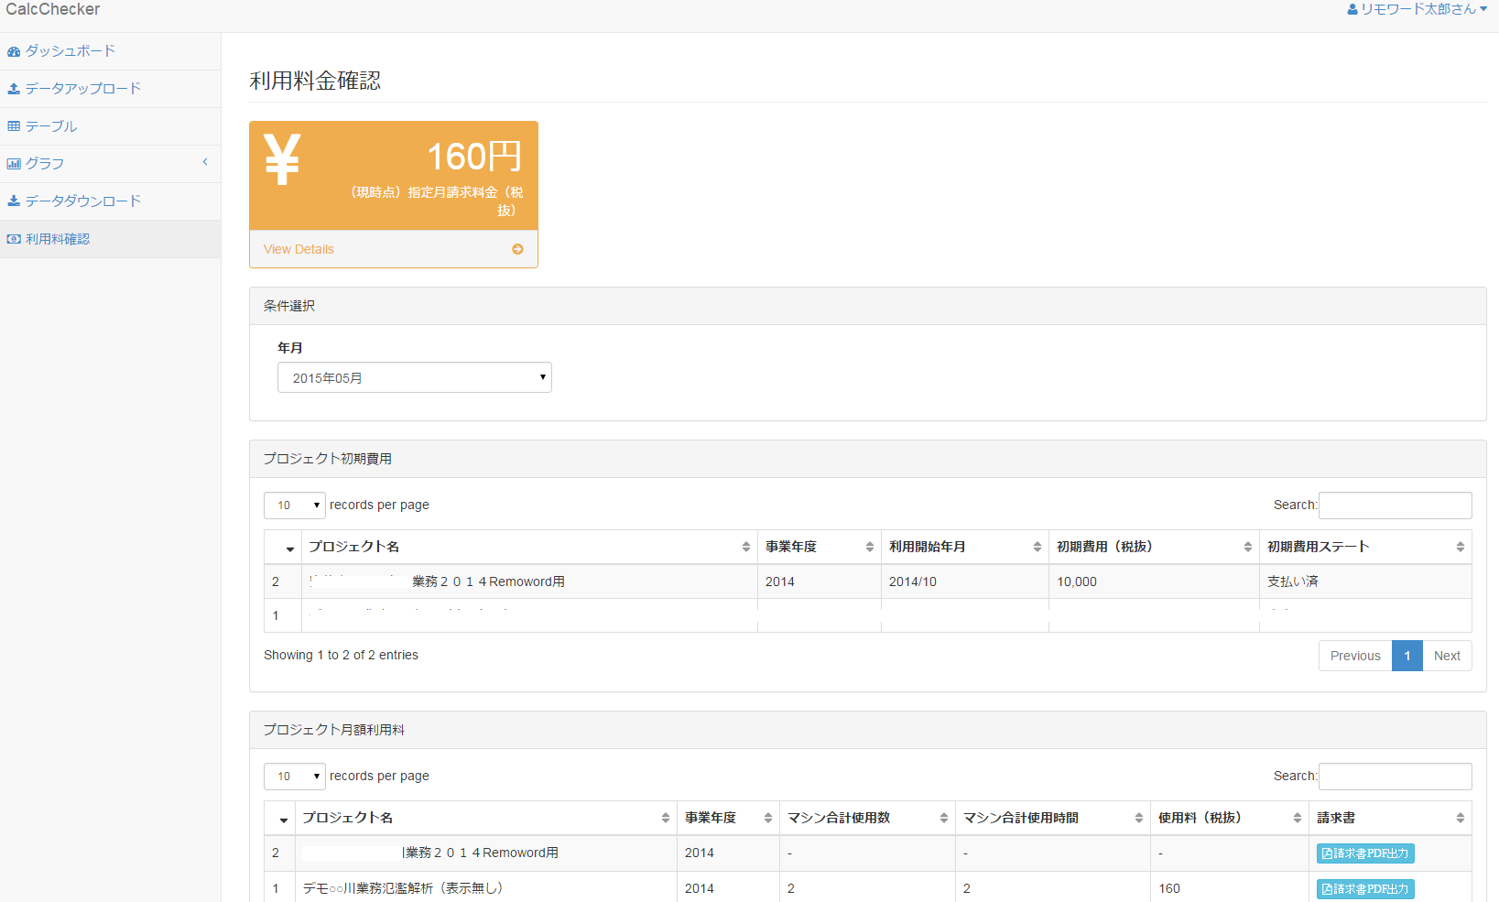Click the graph chart icon in sidebar

(14, 164)
